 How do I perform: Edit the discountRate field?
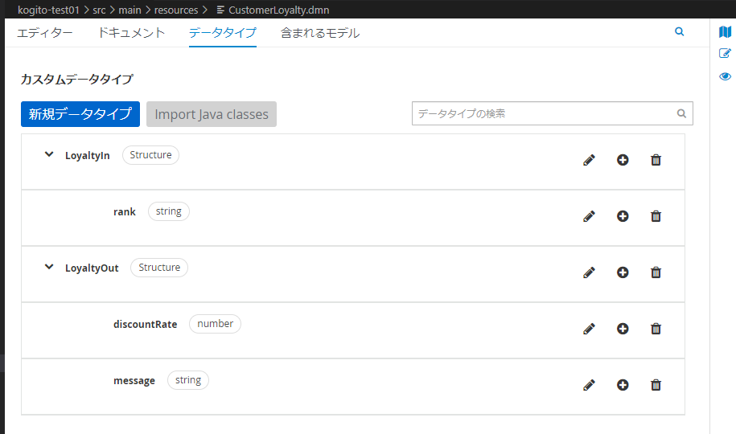[589, 329]
